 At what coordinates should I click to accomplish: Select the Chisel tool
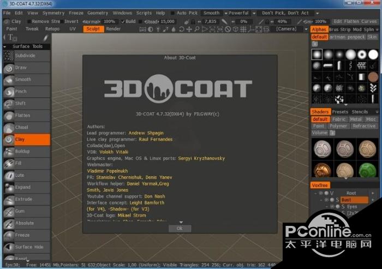(x=27, y=128)
